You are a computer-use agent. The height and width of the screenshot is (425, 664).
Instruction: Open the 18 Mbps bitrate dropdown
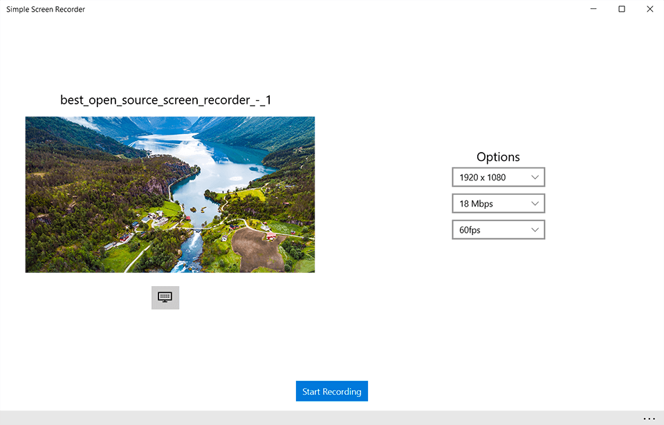498,203
